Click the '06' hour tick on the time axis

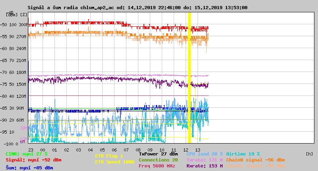(114, 150)
